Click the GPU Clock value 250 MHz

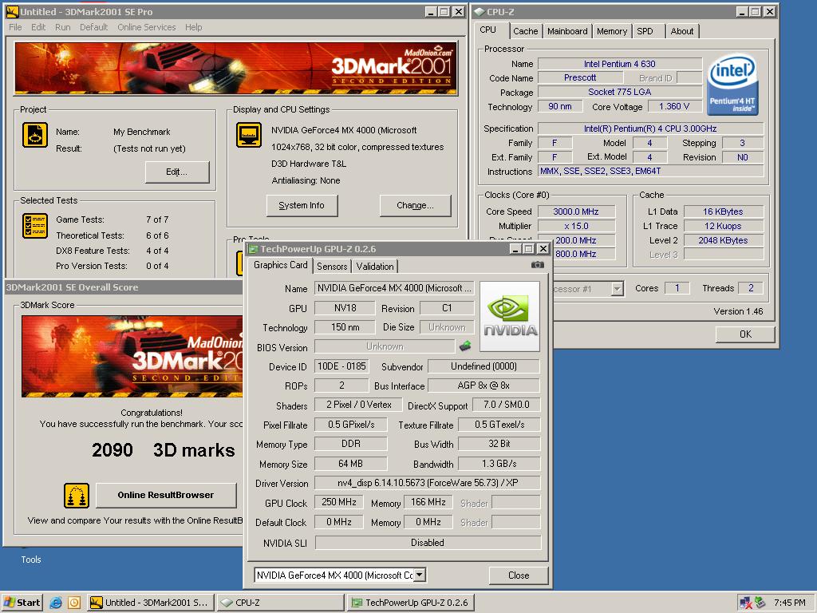point(338,503)
